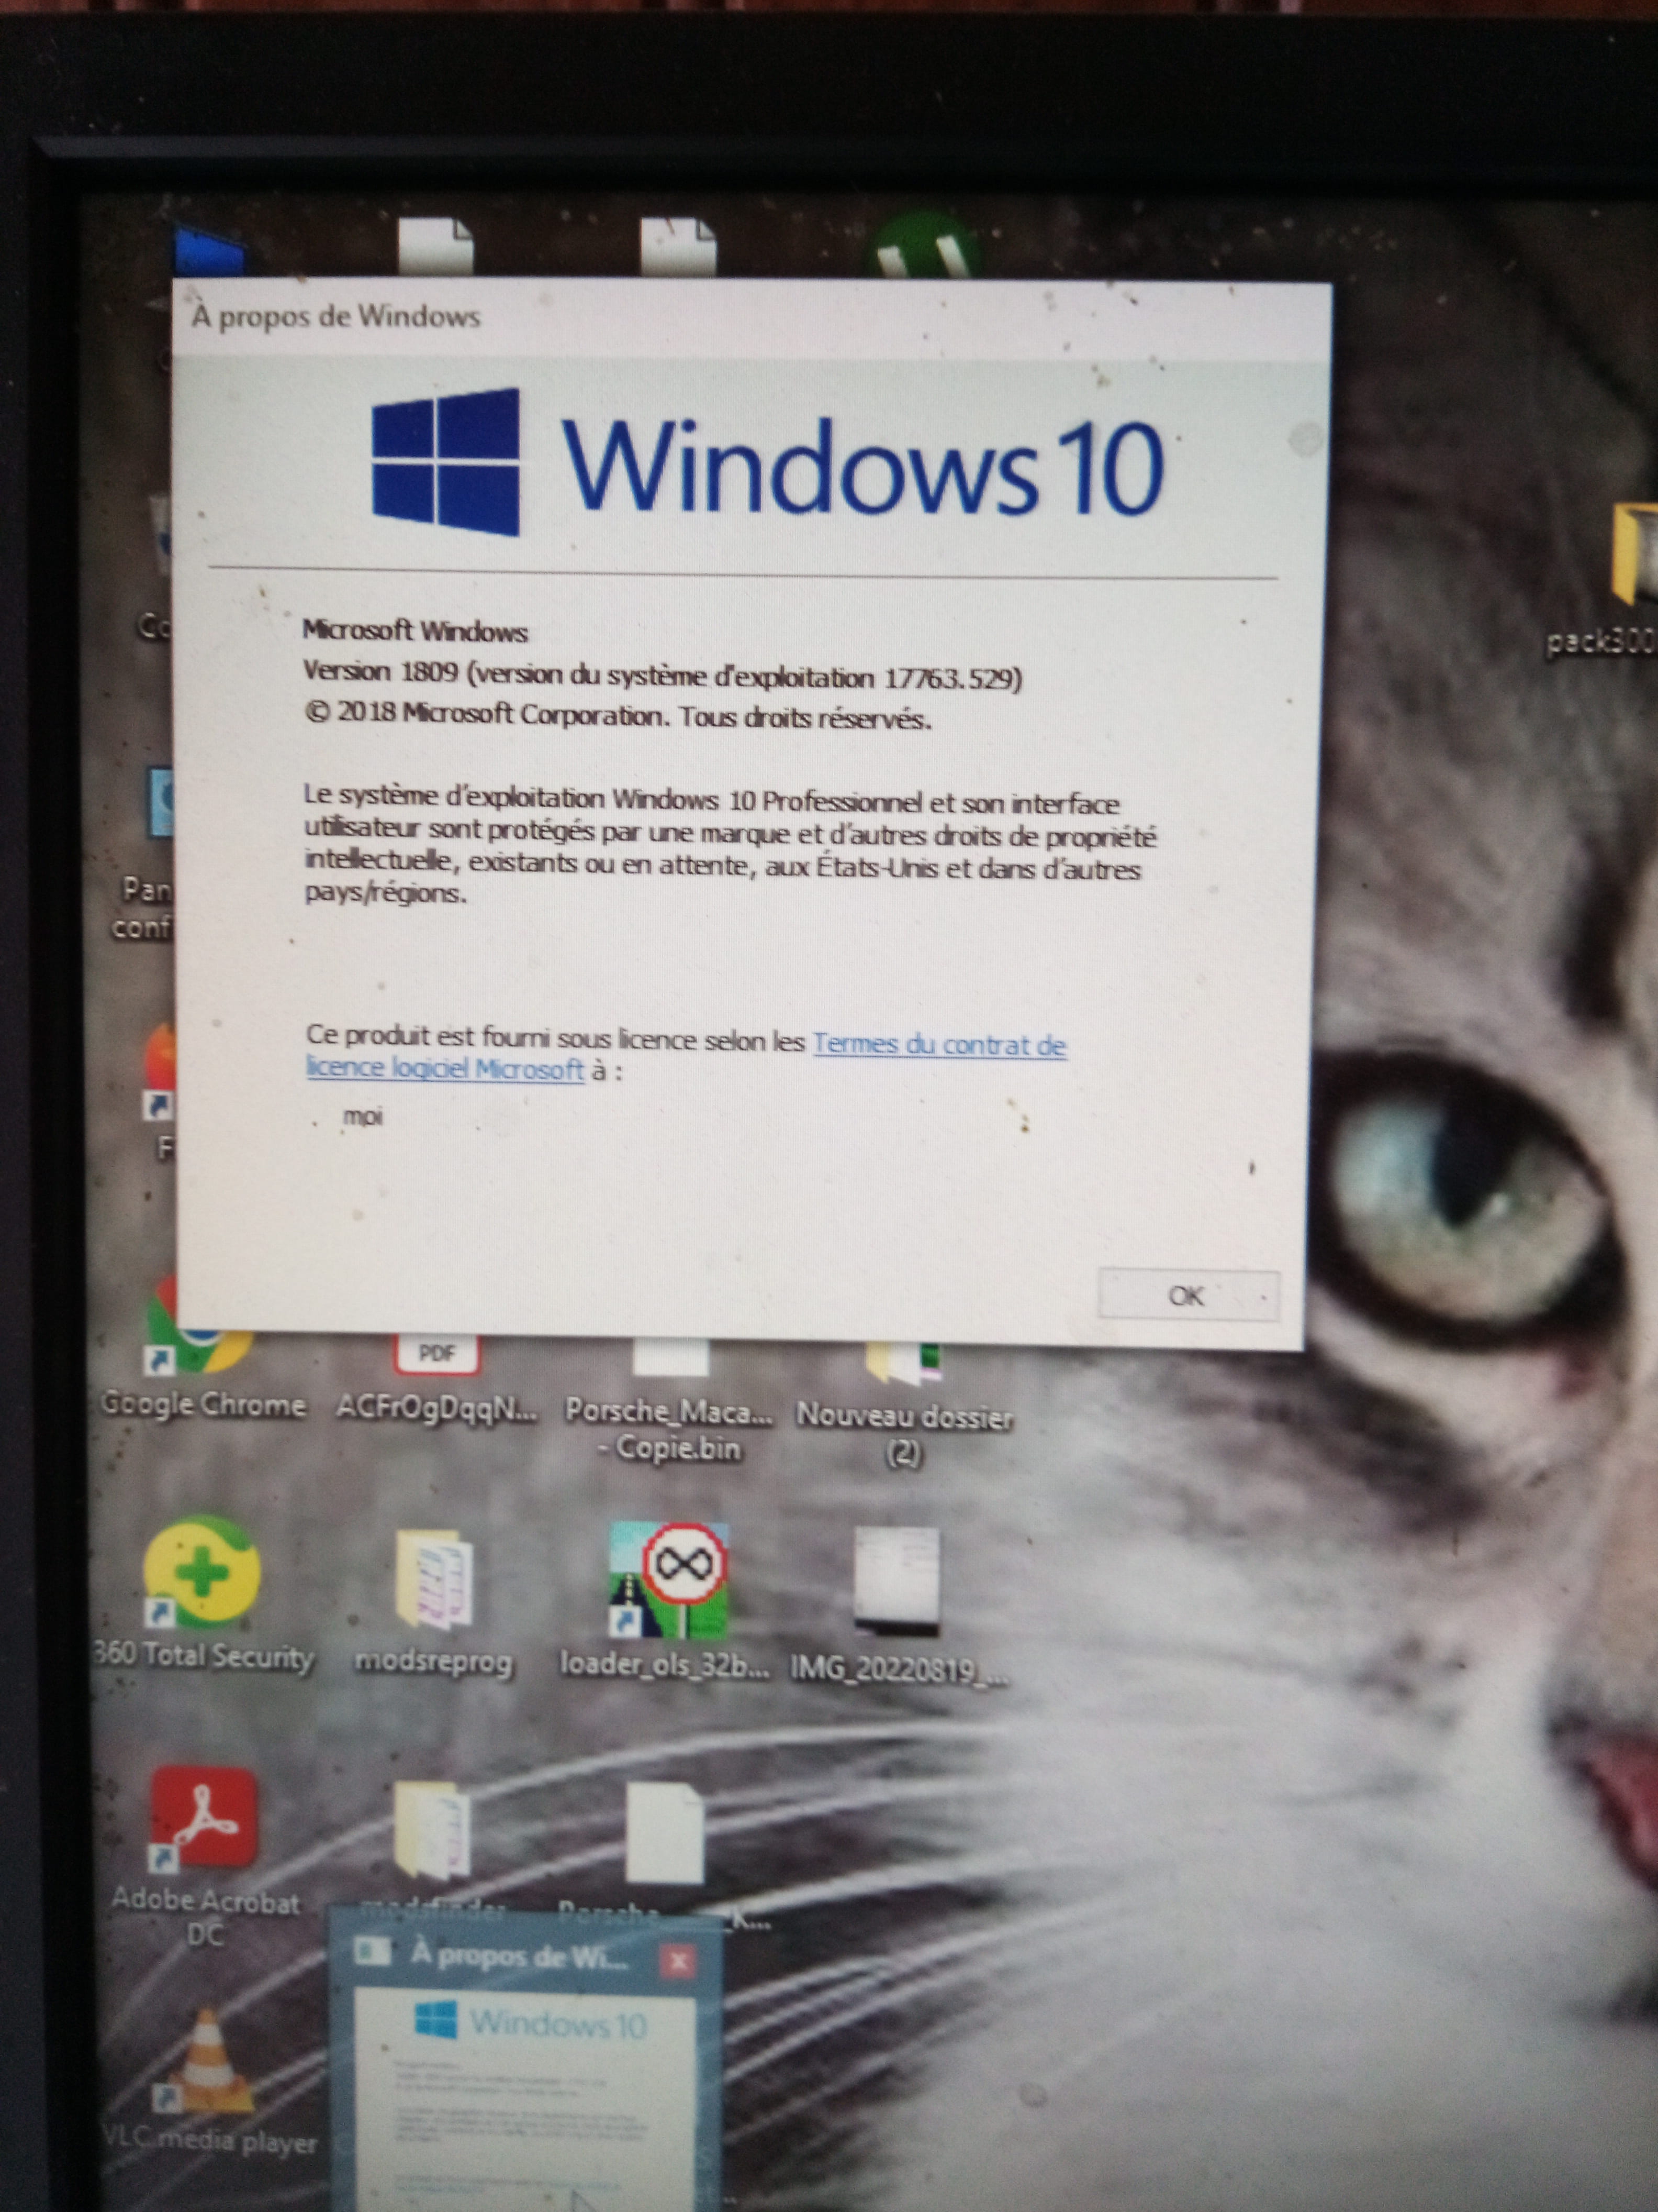Image resolution: width=1658 pixels, height=2212 pixels.
Task: Click the Windows 10 logo in the dialog
Action: coord(768,464)
